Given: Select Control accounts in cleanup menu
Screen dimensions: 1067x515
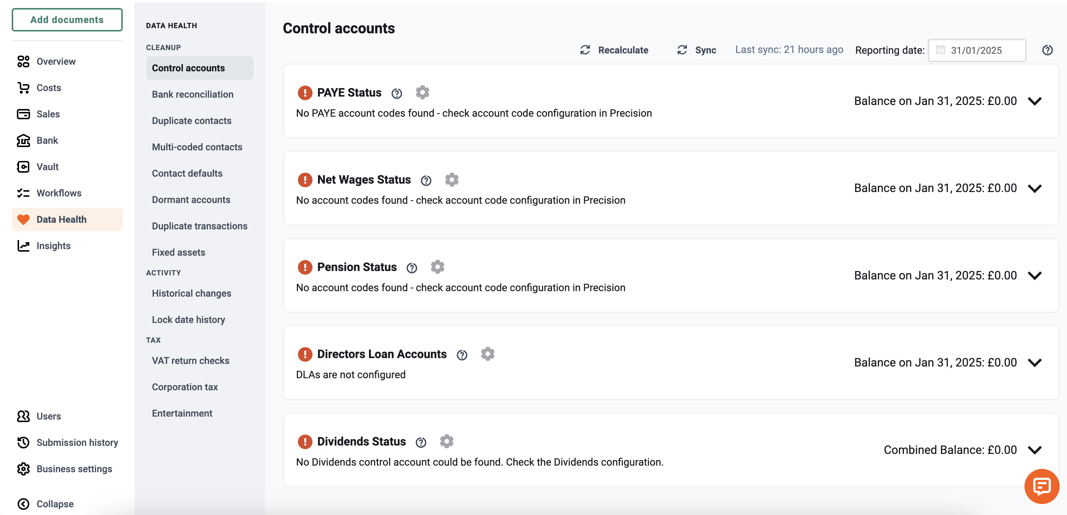Looking at the screenshot, I should [x=200, y=68].
